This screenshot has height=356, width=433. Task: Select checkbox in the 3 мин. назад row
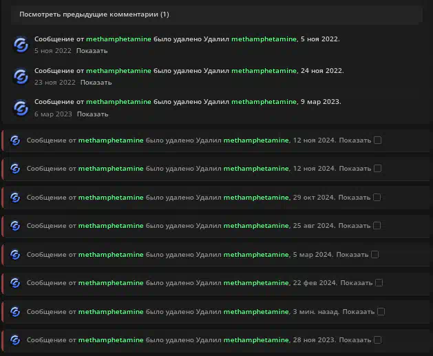point(381,312)
